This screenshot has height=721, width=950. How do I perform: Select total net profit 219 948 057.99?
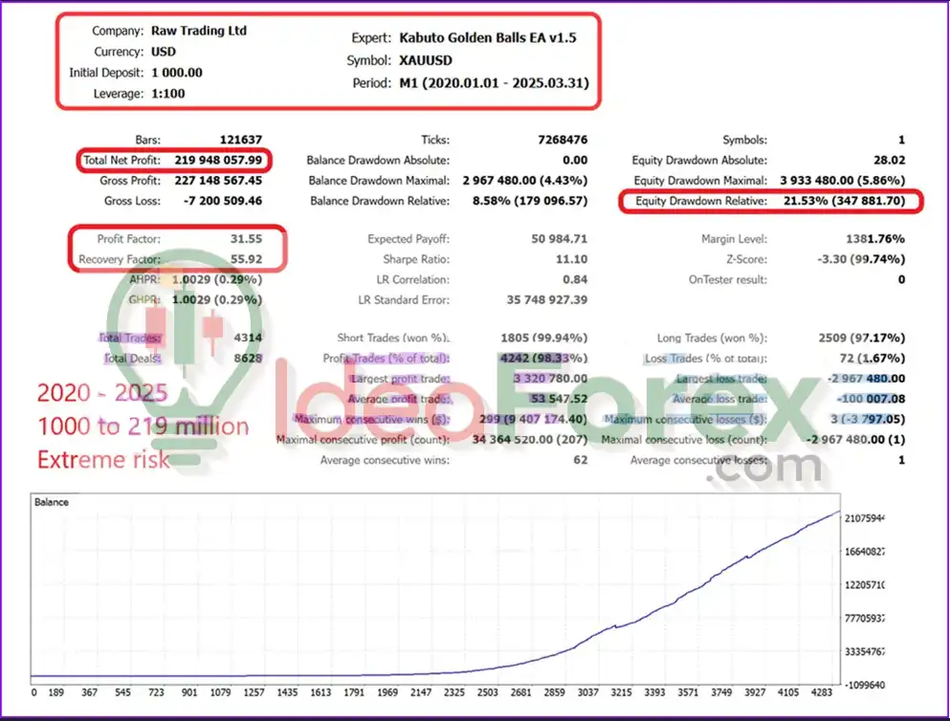point(218,161)
